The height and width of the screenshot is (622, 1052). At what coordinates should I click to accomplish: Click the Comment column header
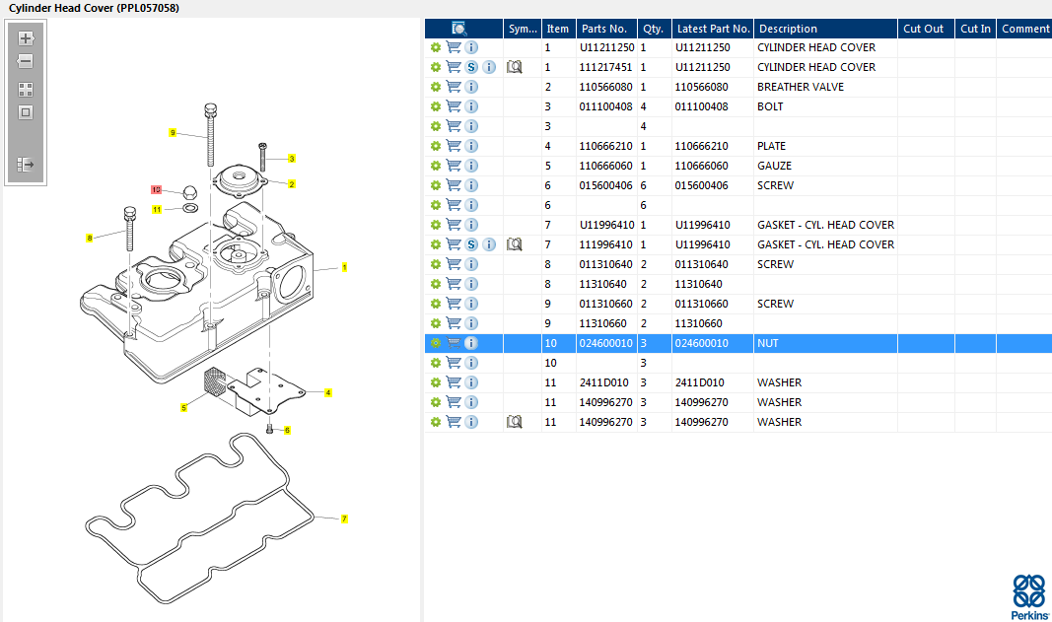pyautogui.click(x=1024, y=29)
